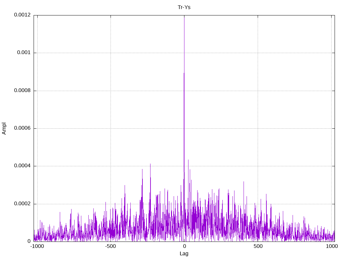Click the Lag x-axis label

tap(184, 254)
